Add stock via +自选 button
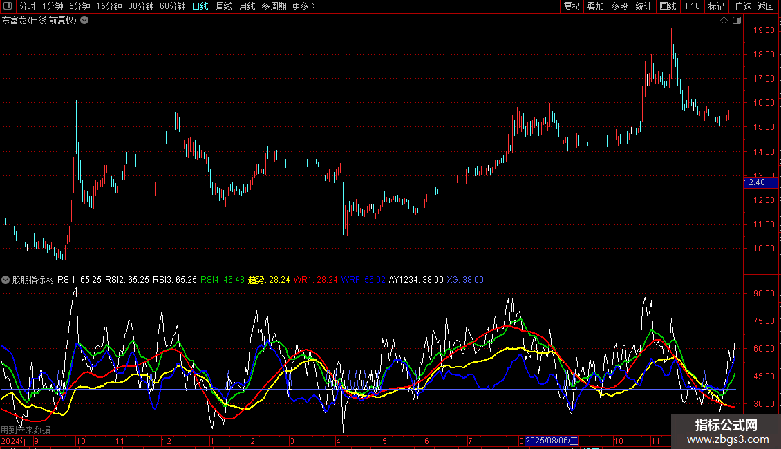The image size is (781, 449). pyautogui.click(x=741, y=6)
